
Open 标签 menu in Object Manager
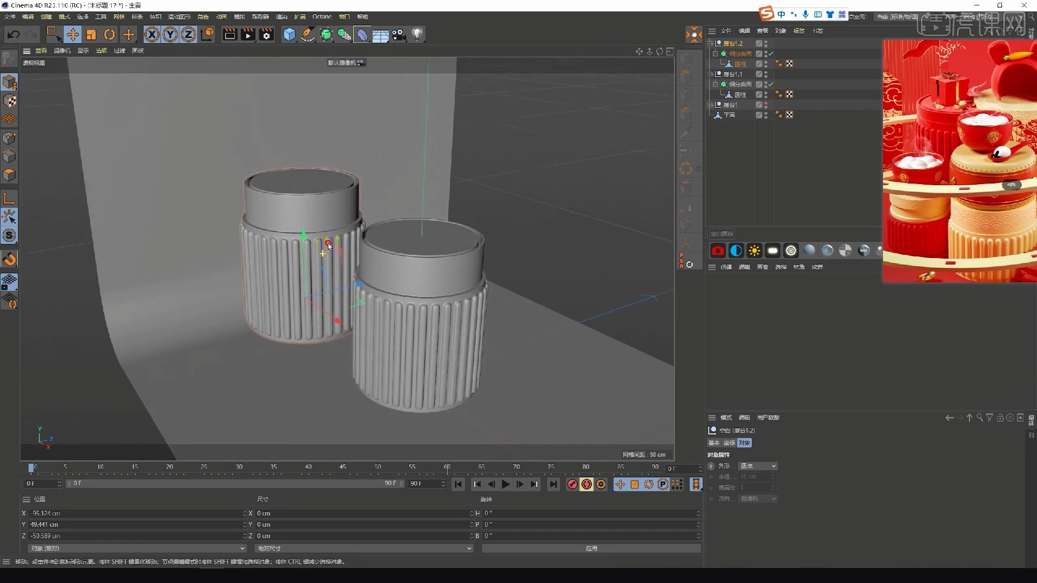click(x=799, y=31)
